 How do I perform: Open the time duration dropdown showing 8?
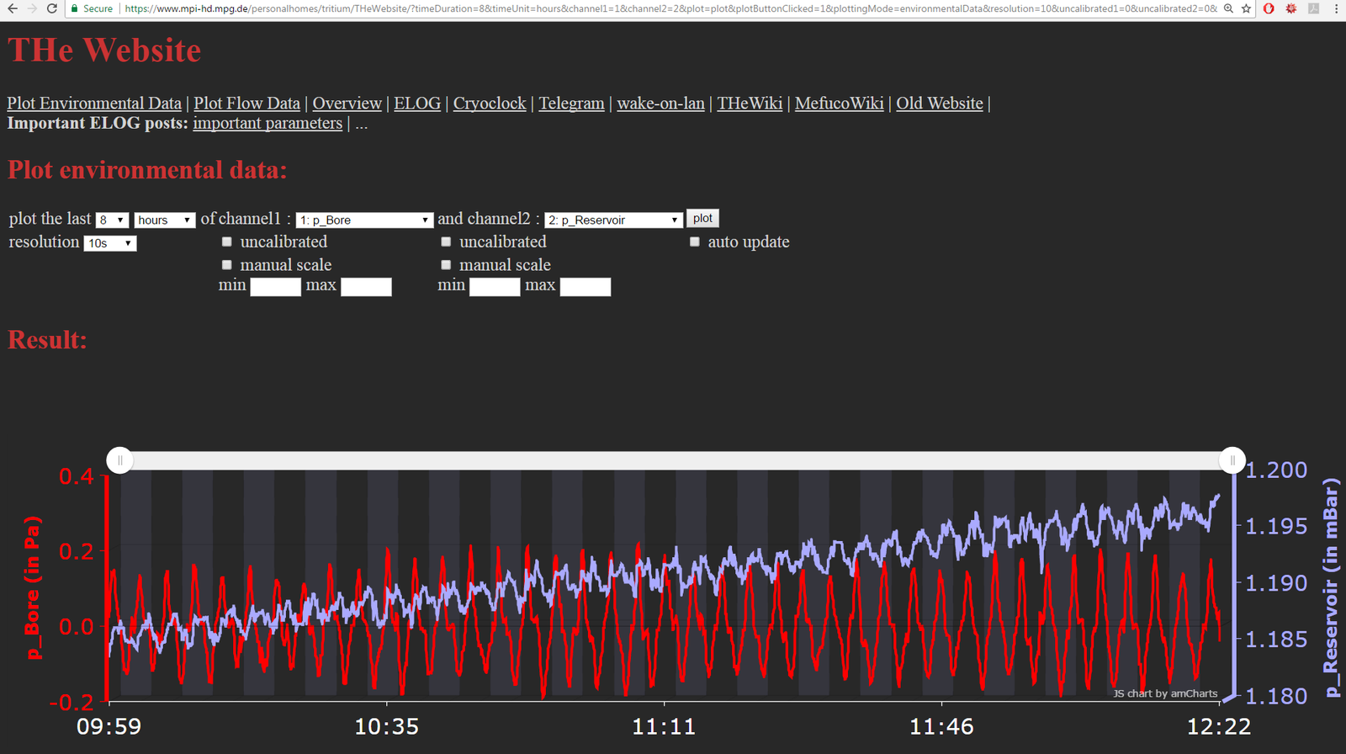point(112,220)
